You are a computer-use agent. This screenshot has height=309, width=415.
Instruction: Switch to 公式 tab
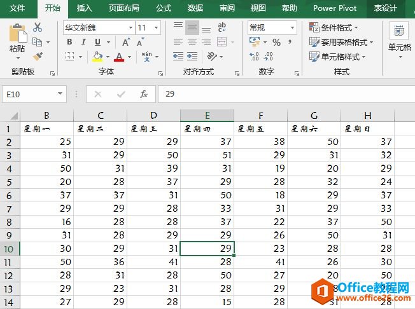(164, 8)
